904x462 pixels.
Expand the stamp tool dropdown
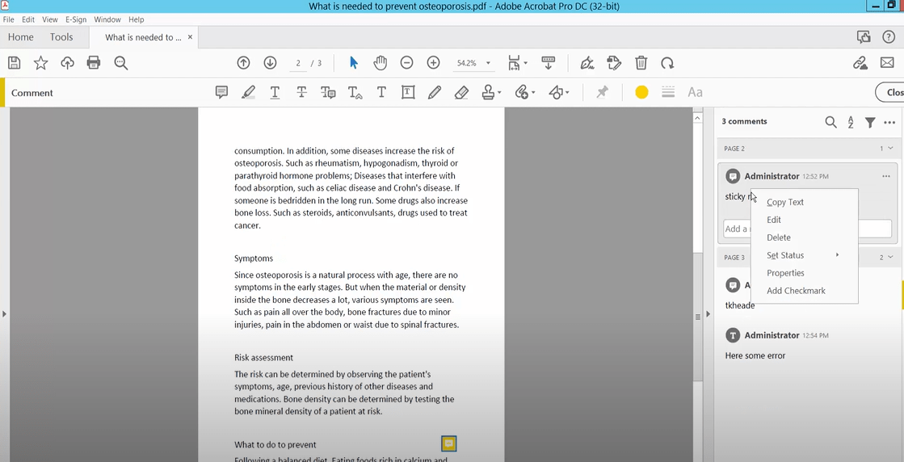(499, 93)
